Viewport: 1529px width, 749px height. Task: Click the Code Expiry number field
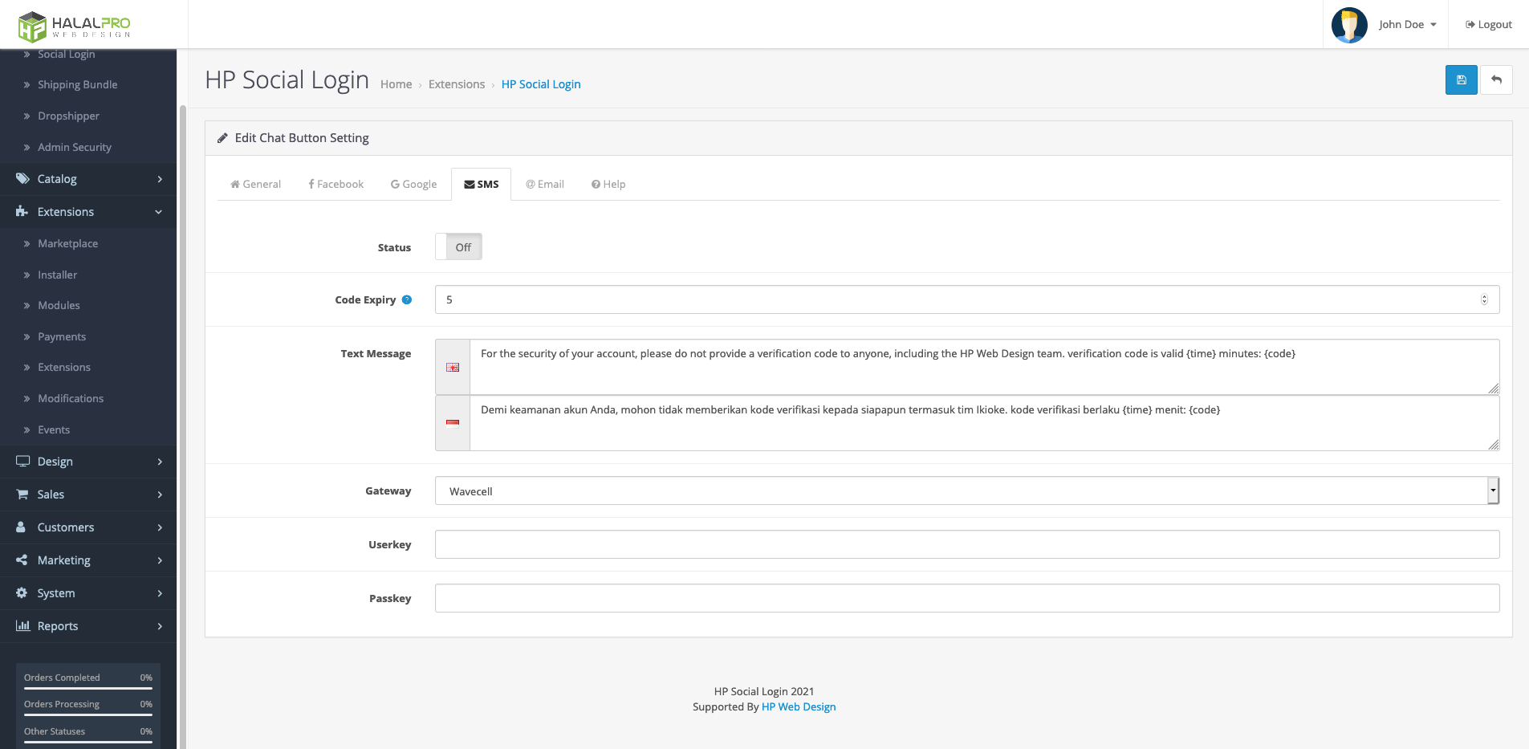click(x=967, y=299)
